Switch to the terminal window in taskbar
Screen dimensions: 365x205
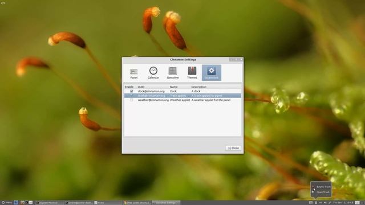pyautogui.click(x=79, y=203)
